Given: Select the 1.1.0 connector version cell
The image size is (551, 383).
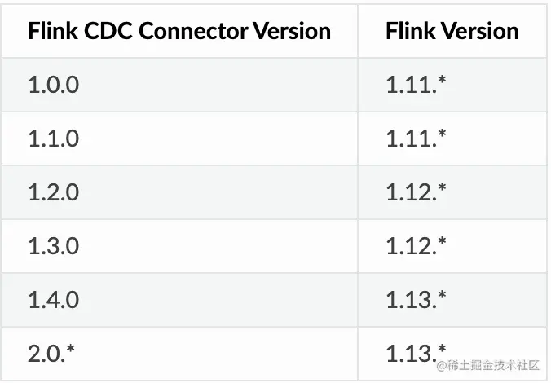Looking at the screenshot, I should pos(54,139).
